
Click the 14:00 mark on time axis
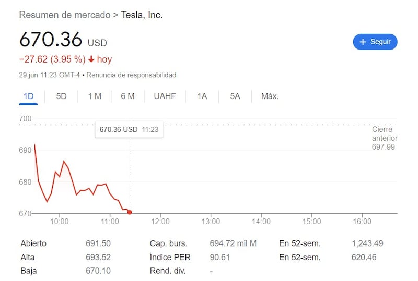coord(261,222)
